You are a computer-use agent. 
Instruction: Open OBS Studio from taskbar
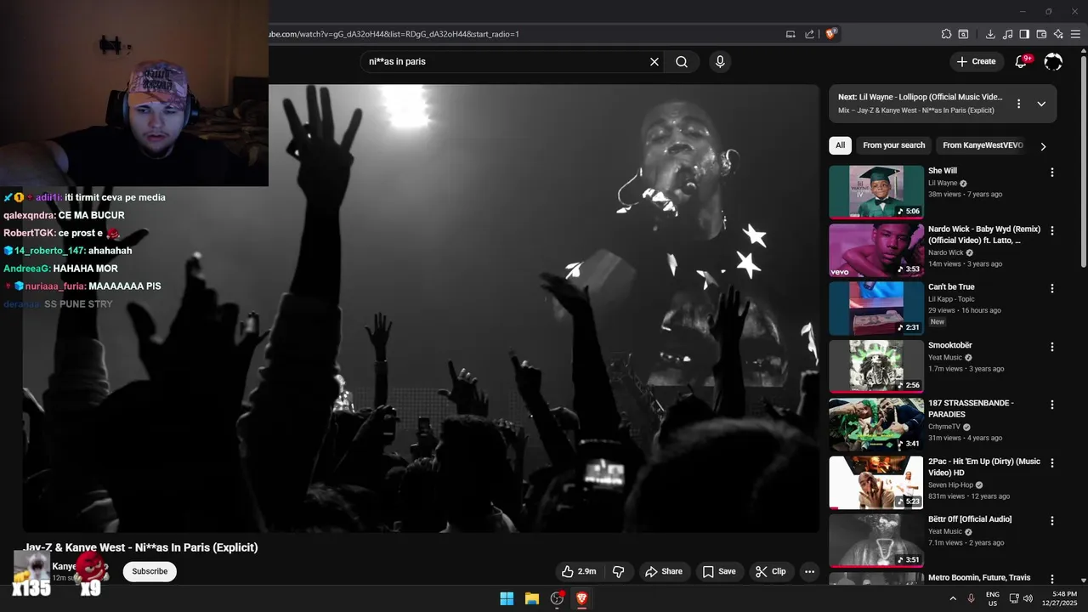557,598
